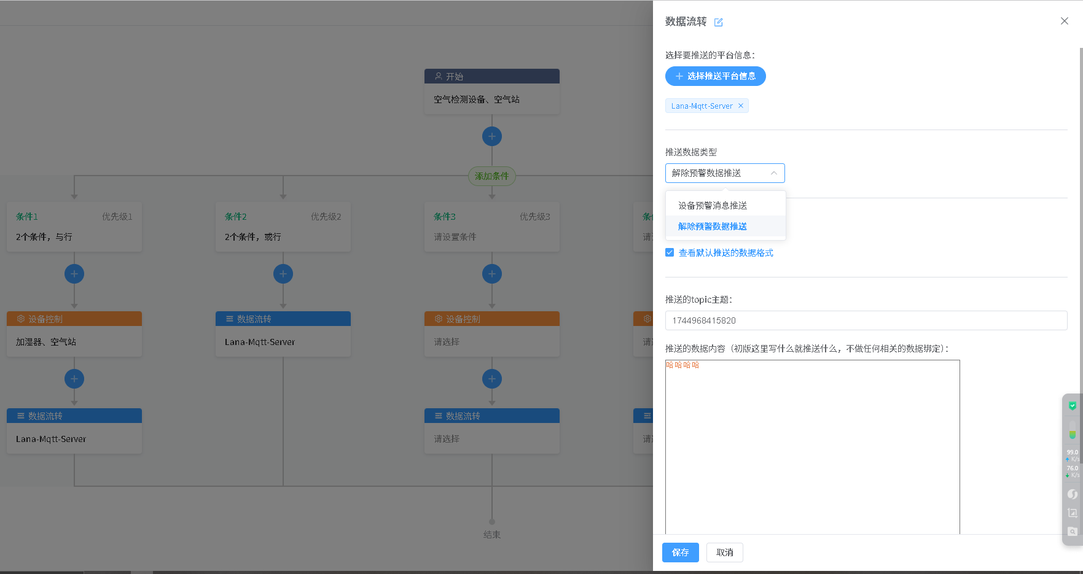1083x574 pixels.
Task: Click the 添加条件 pill button
Action: click(x=491, y=176)
